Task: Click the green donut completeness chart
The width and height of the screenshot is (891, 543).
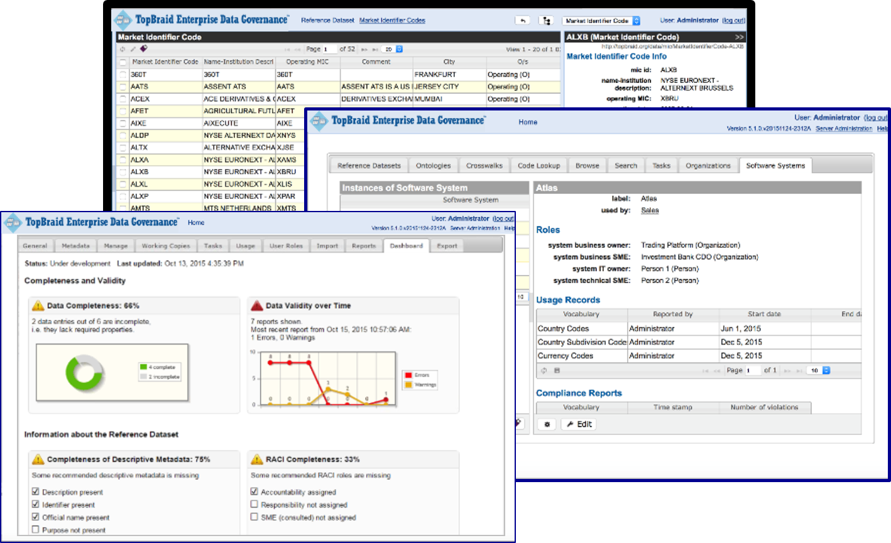Action: coord(85,372)
